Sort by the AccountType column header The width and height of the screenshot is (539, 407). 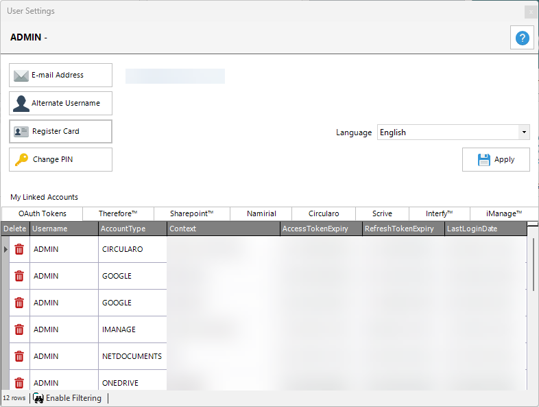tap(132, 229)
